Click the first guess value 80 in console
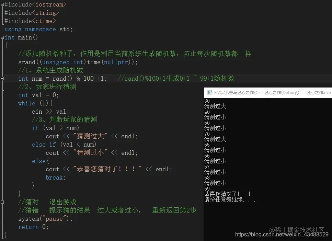 (x=207, y=101)
